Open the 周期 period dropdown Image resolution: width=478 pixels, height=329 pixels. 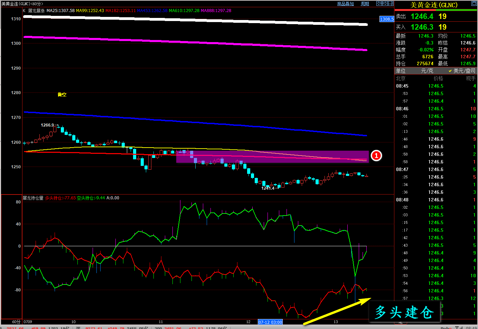tap(365, 4)
